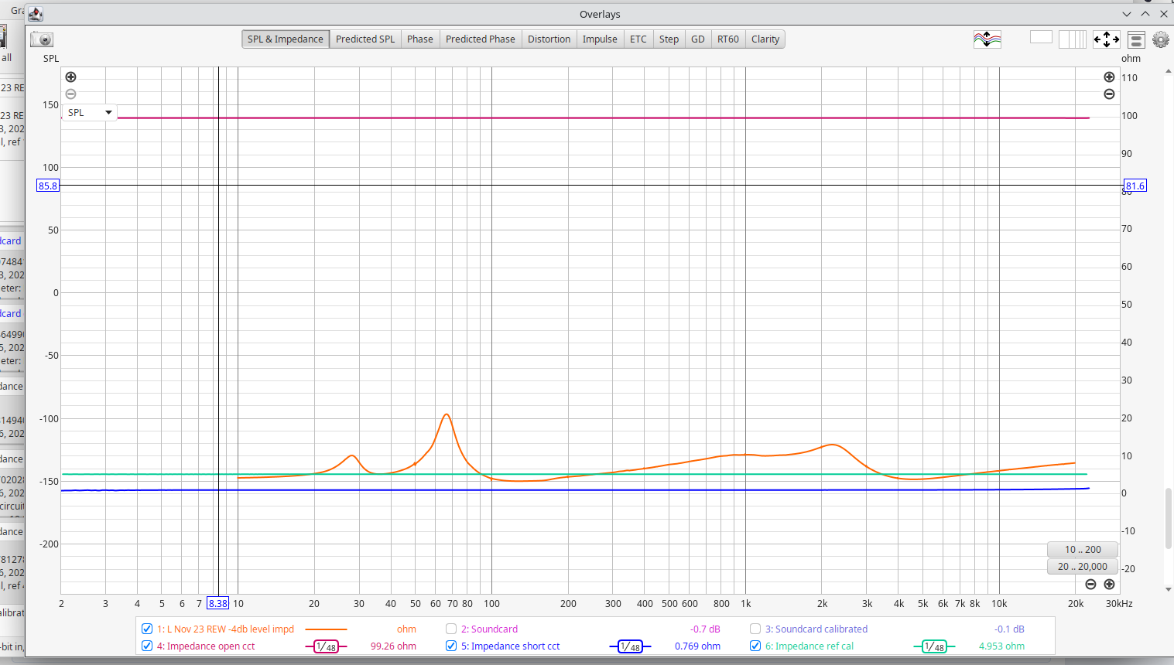1174x665 pixels.
Task: Click orange line swatch for trace 1
Action: [326, 629]
